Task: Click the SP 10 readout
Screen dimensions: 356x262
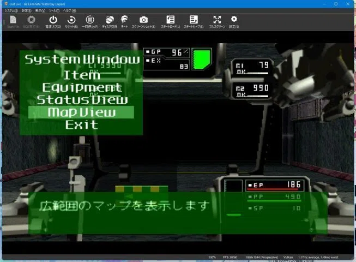Action: pos(274,208)
